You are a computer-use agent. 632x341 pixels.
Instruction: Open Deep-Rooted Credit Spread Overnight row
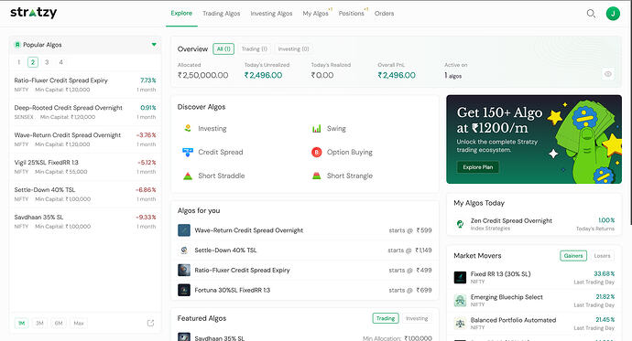point(85,112)
